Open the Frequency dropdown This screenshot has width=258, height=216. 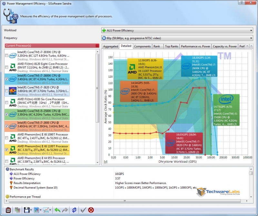point(177,38)
